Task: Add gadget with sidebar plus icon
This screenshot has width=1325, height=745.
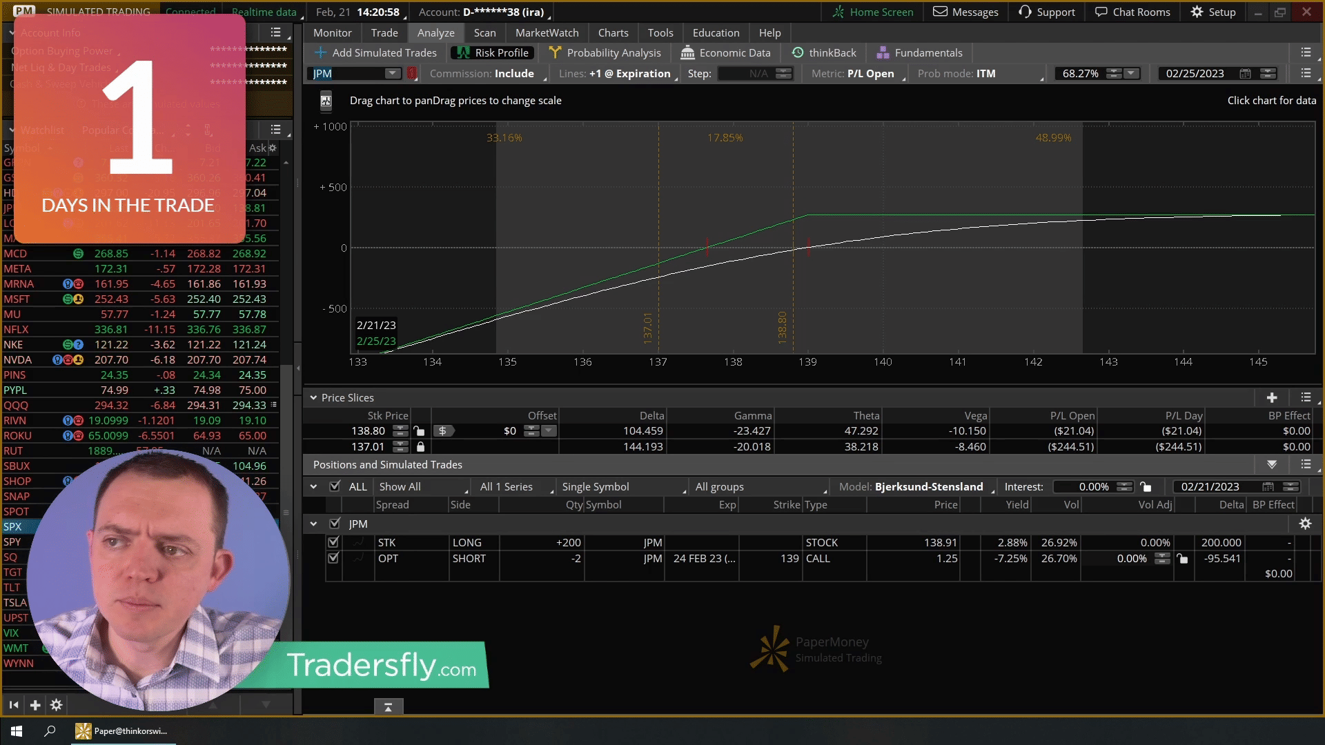Action: 35,705
